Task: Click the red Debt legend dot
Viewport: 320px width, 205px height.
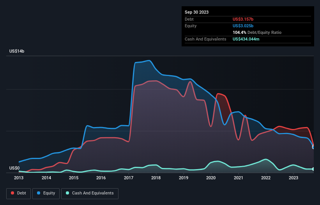Action: (x=12, y=193)
